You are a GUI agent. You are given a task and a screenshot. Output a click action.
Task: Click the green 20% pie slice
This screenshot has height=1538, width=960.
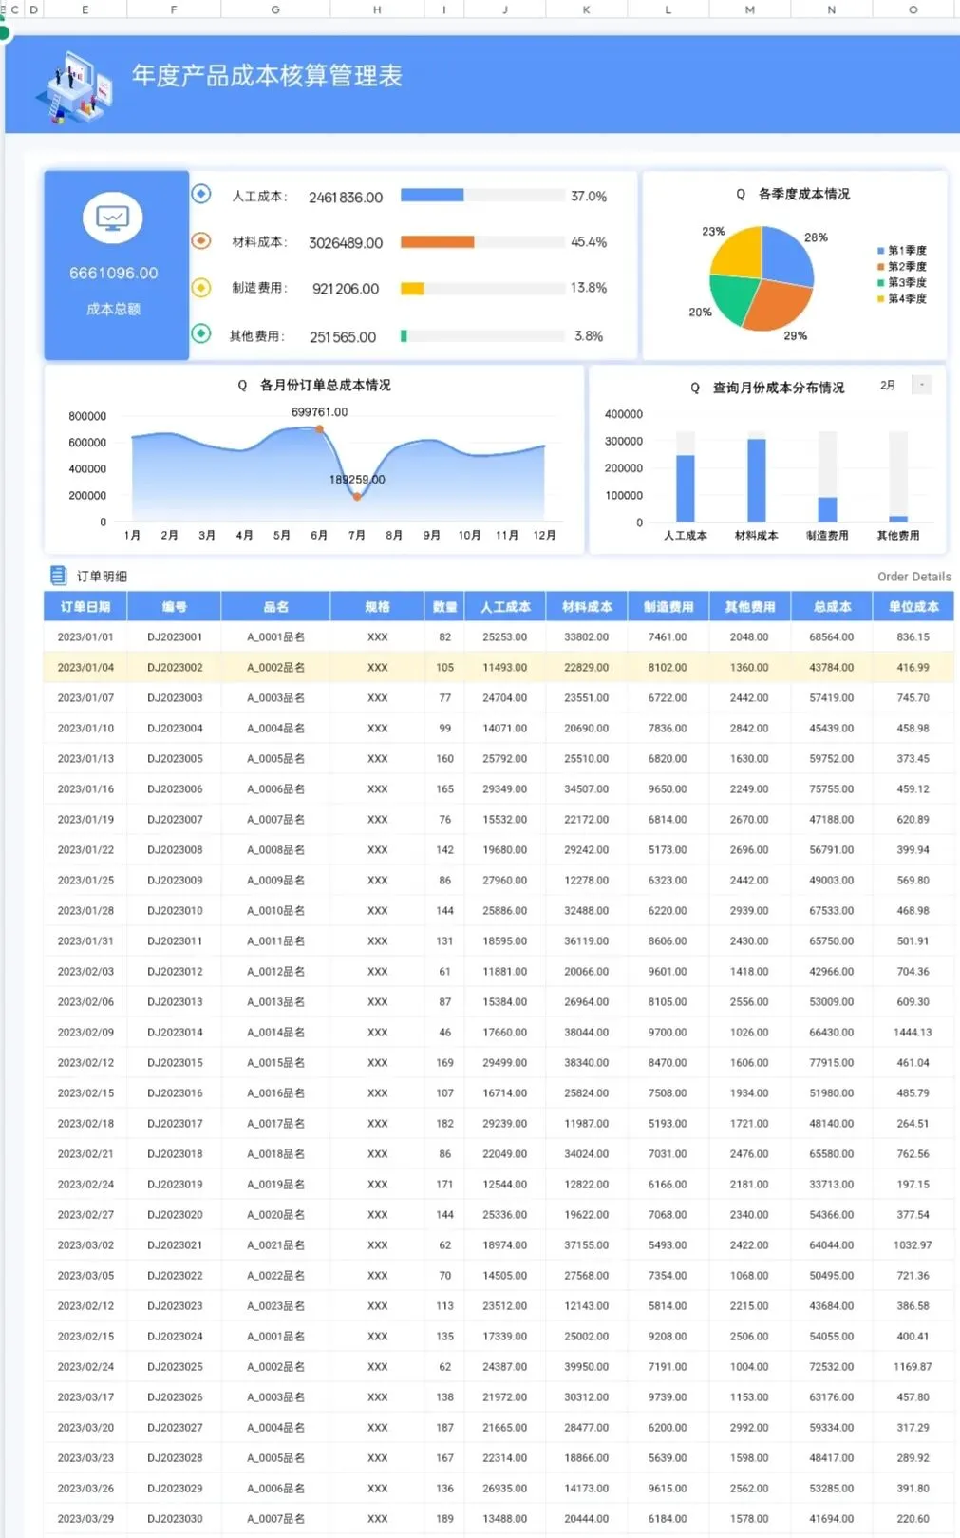coord(734,297)
